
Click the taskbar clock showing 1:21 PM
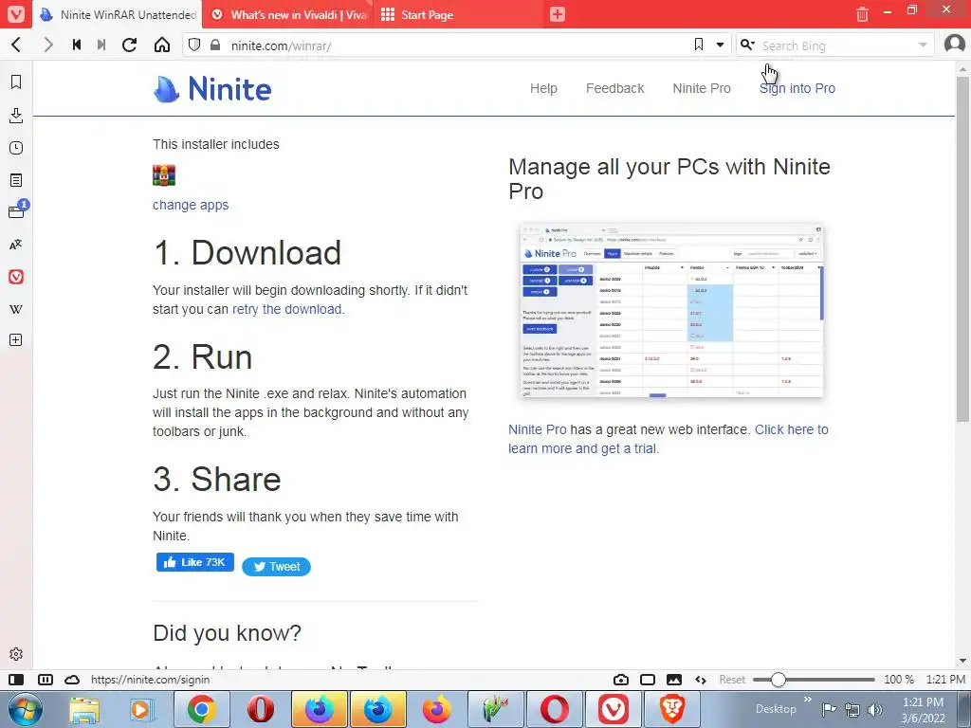pos(923,709)
